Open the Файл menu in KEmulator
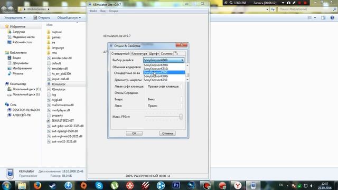Screen dimensions: 338x190 click(93, 11)
